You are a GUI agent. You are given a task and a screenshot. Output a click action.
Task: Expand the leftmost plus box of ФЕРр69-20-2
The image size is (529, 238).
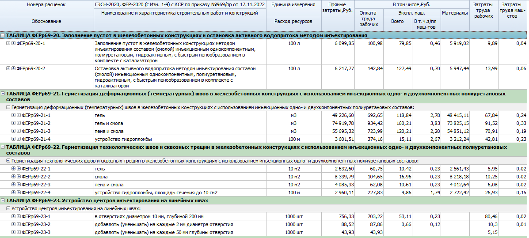(x=8, y=68)
